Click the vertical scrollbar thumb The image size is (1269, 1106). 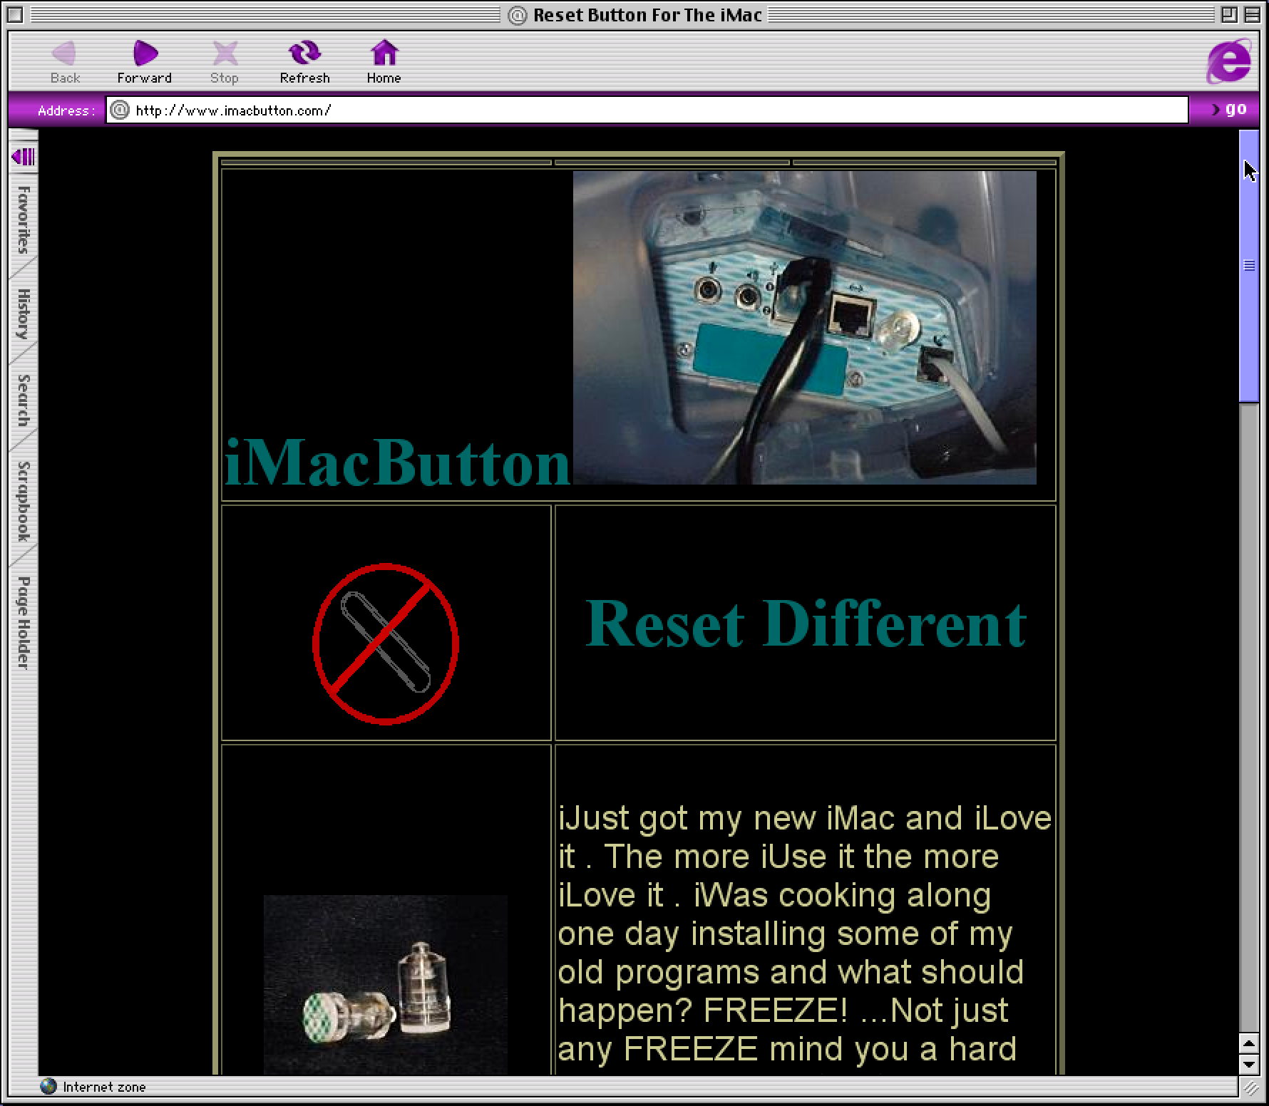1249,266
